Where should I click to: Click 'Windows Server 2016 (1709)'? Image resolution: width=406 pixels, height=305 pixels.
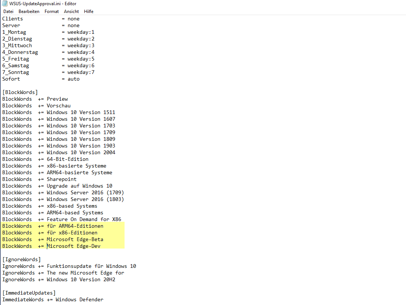[x=85, y=193]
